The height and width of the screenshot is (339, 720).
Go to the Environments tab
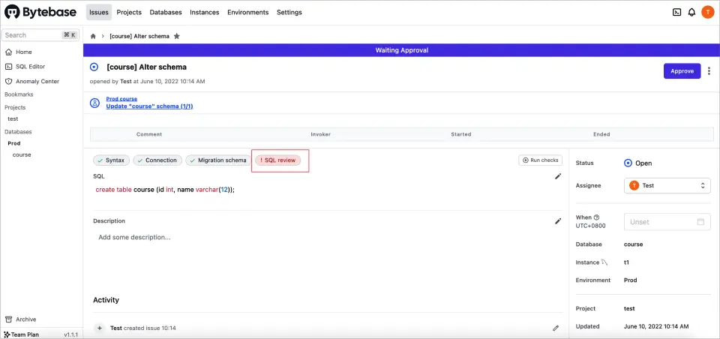point(247,13)
